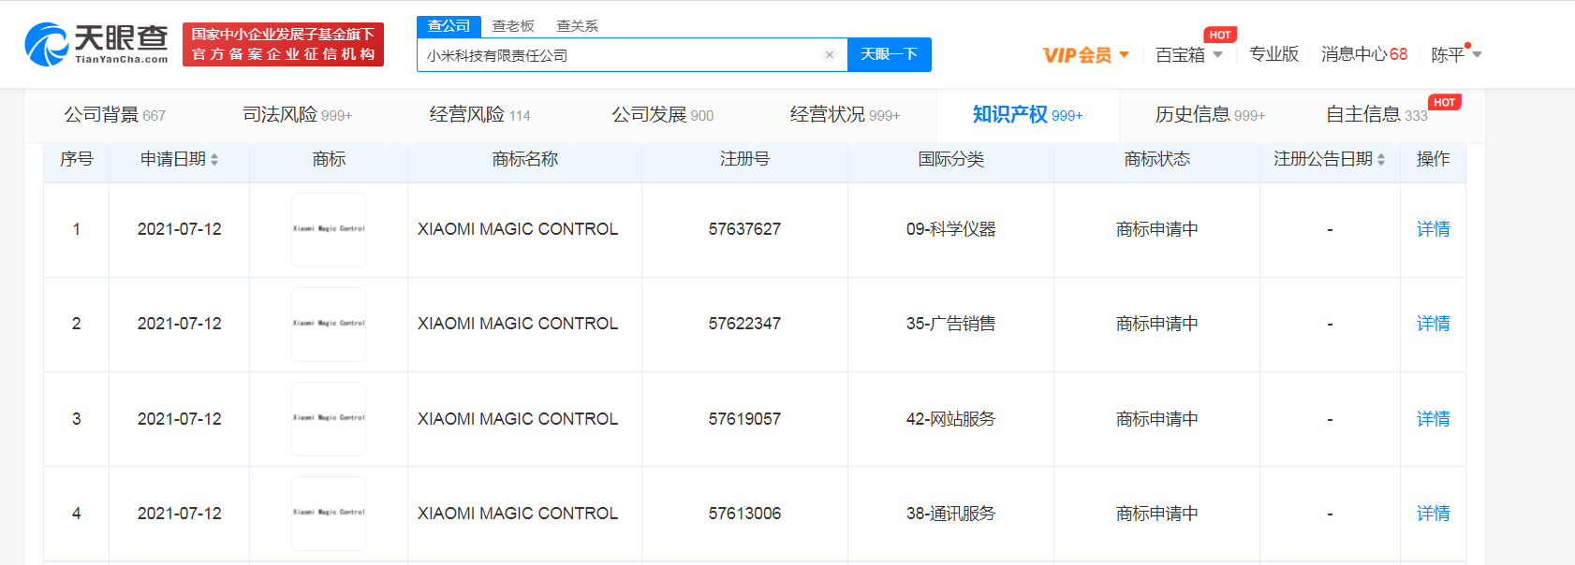Click the 42-网站服务 classification cell
Viewport: 1575px width, 565px height.
pyautogui.click(x=950, y=419)
